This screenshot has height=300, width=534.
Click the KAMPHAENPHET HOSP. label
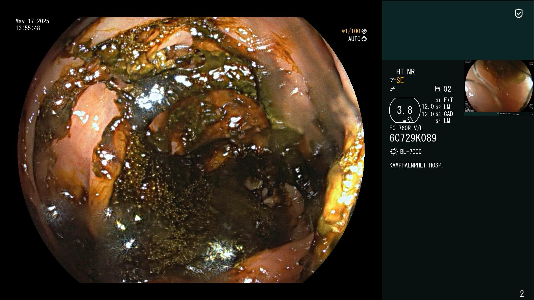tap(416, 166)
